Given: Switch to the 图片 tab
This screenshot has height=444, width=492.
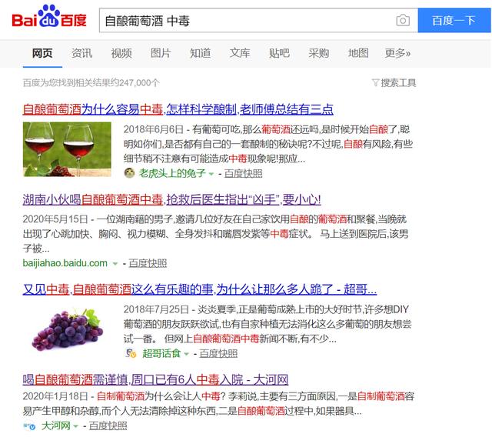Looking at the screenshot, I should point(161,53).
